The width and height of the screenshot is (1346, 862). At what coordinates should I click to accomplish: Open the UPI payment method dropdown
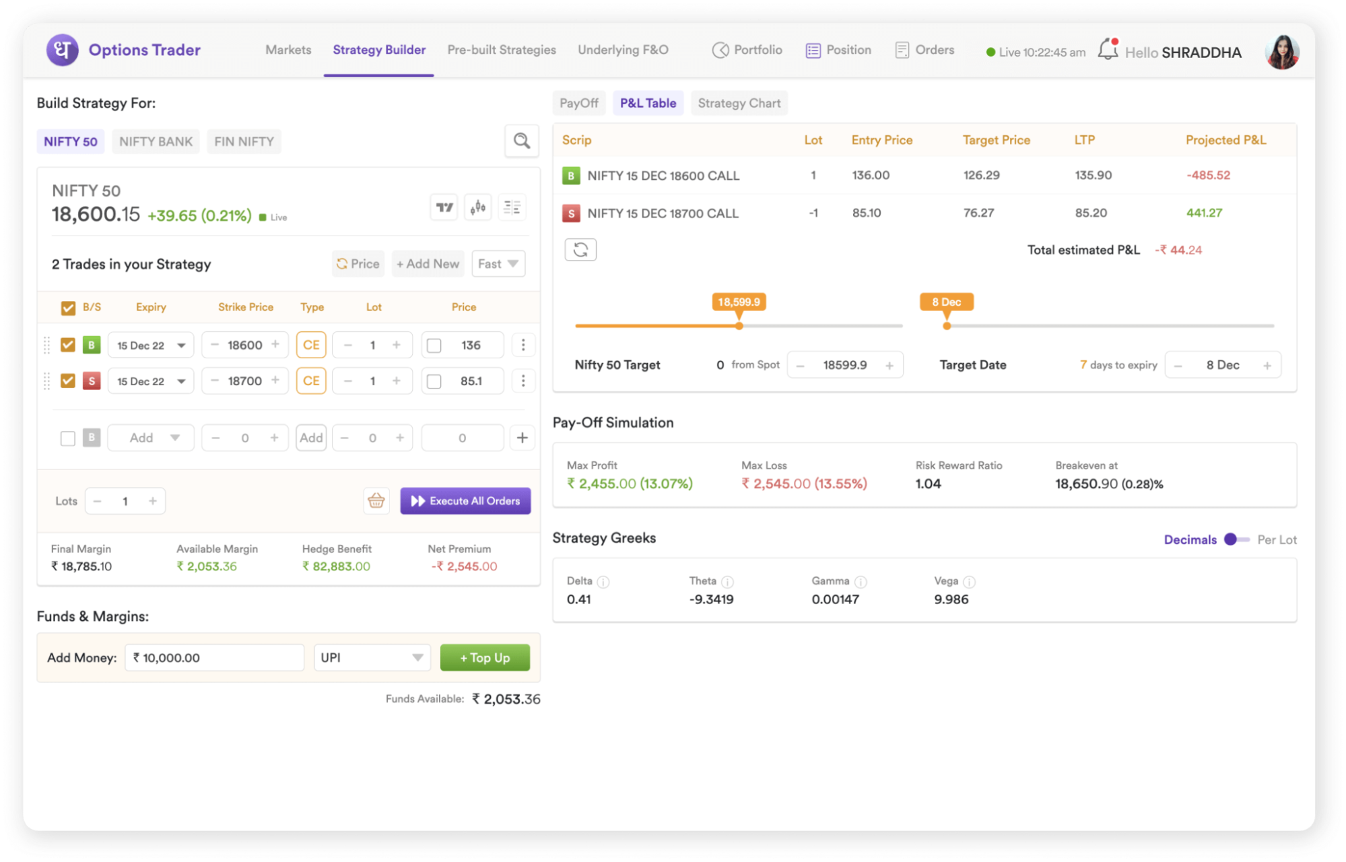click(371, 657)
